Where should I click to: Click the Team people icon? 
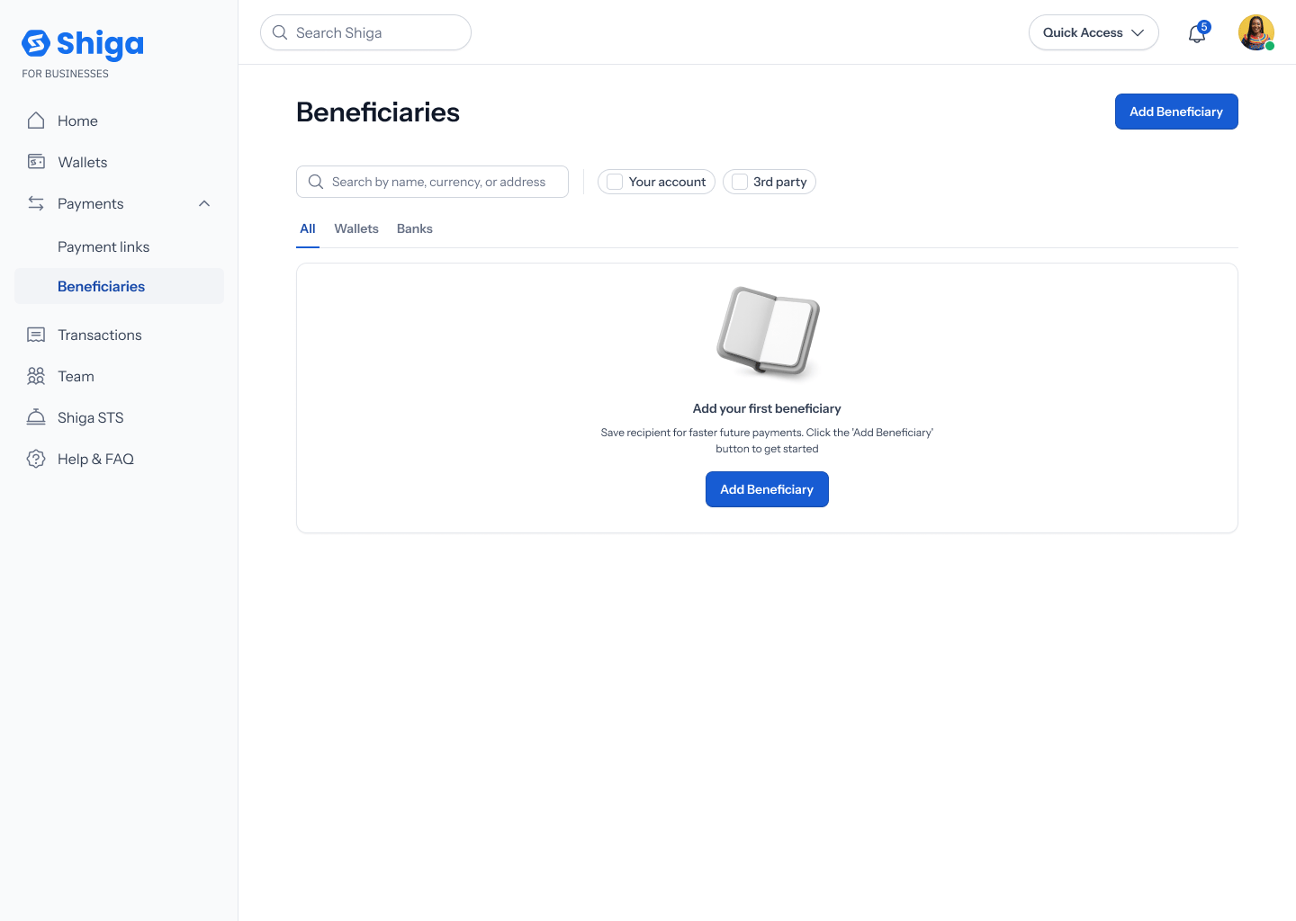point(36,376)
